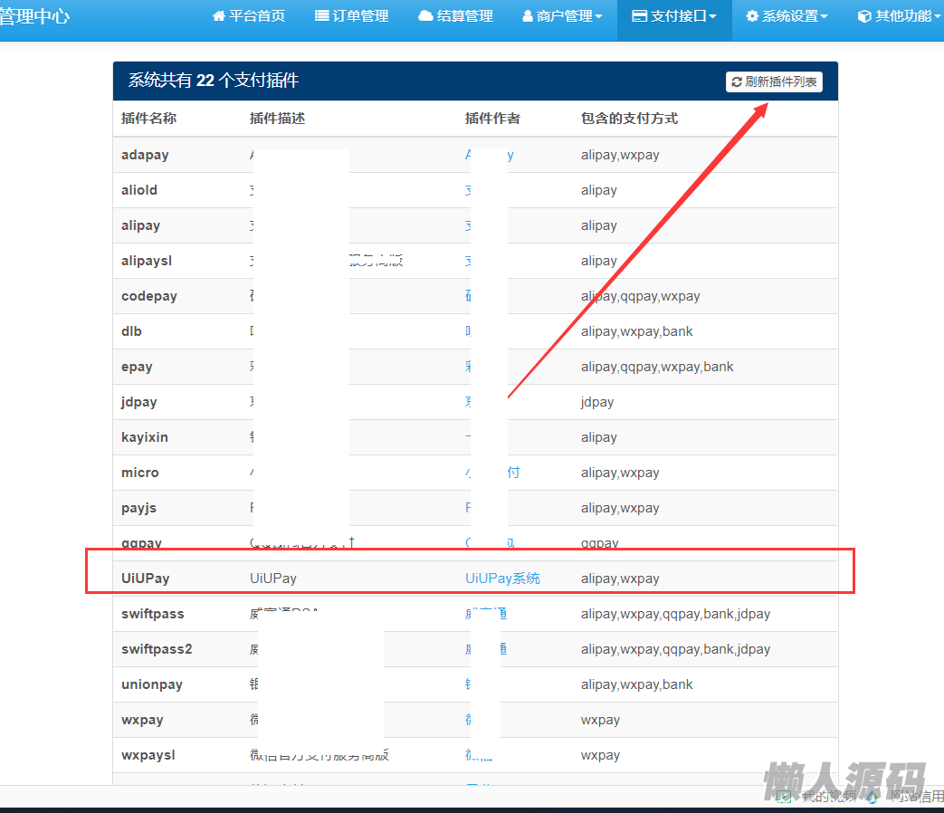Click the 我的视频 icon in status bar

point(784,797)
